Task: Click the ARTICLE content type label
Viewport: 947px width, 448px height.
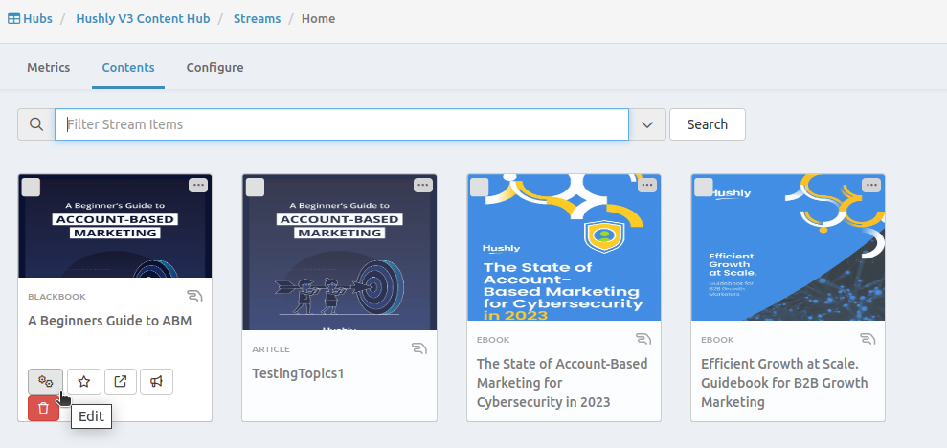Action: tap(271, 349)
